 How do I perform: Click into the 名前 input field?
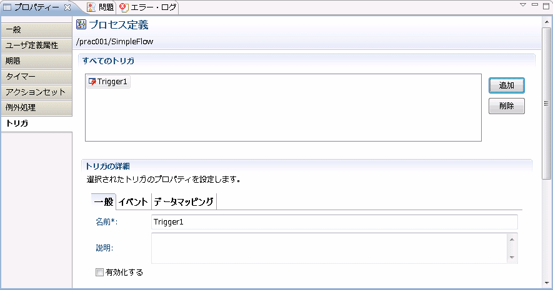(334, 222)
